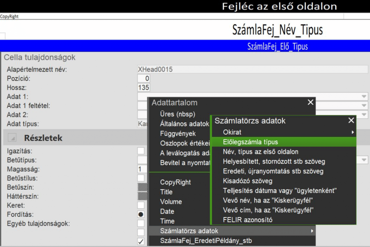Open the Betűszín color swatch
The height and width of the screenshot is (247, 370).
click(x=143, y=187)
